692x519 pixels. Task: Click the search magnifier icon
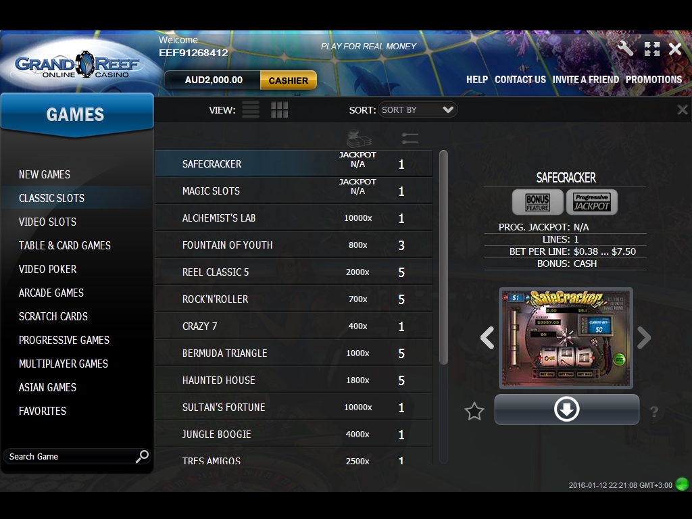coord(142,456)
